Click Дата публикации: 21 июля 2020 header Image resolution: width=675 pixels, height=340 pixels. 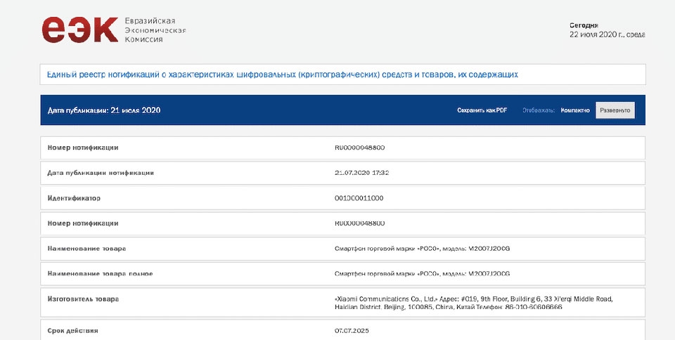[x=104, y=110]
